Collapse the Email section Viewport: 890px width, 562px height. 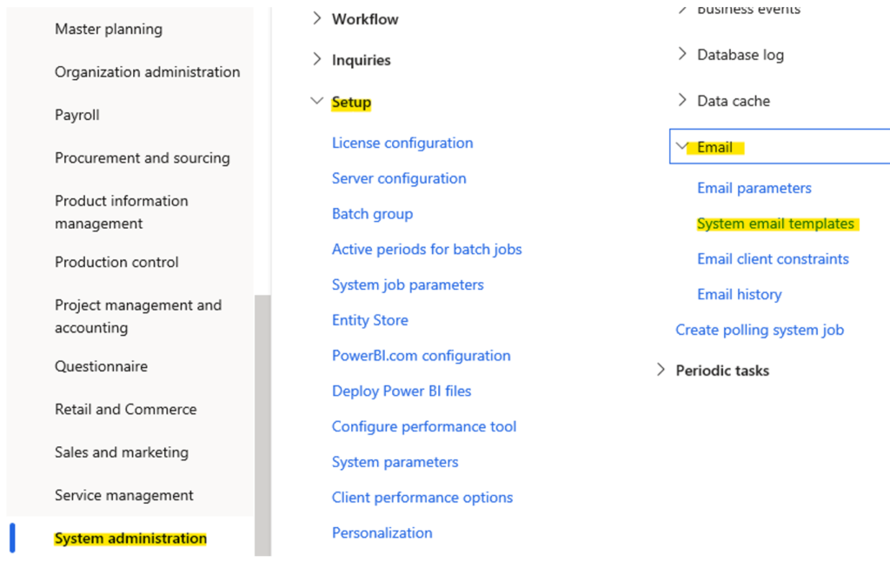point(713,146)
